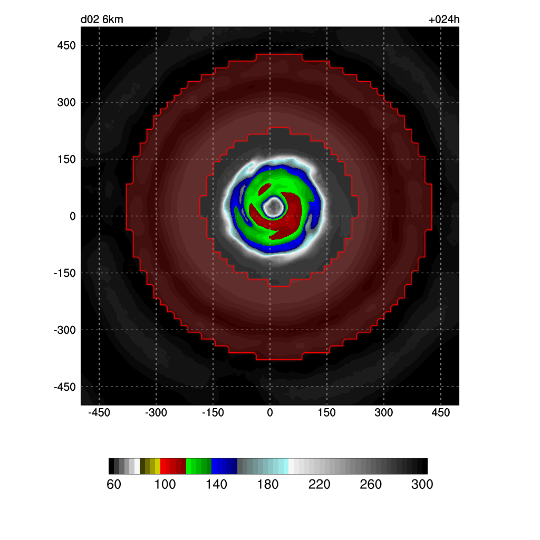Image resolution: width=540 pixels, height=540 pixels.
Task: Click the red segment of the colorbar
Action: (173, 466)
